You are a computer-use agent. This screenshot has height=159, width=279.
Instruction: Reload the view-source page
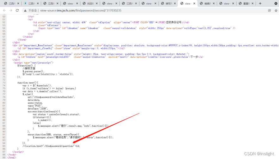tap(17, 10)
